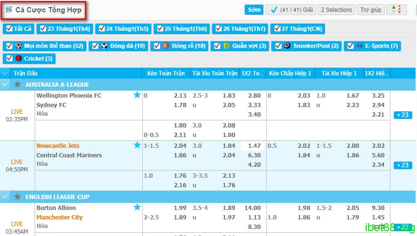Select draw odds 3.40 for Wellington match
Viewport: 417px width, 236px height.
coord(254,115)
